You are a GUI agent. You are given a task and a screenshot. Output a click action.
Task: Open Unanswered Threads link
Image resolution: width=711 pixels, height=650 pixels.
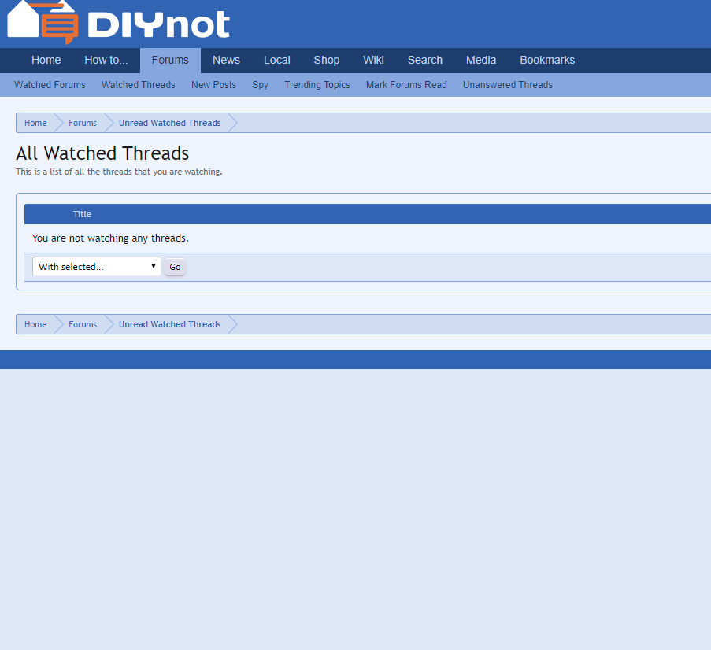[508, 85]
